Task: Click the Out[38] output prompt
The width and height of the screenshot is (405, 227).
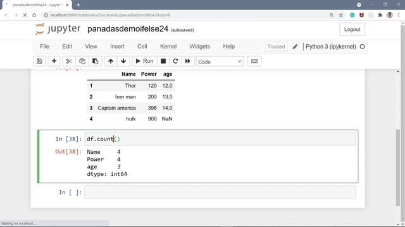Action: click(68, 151)
